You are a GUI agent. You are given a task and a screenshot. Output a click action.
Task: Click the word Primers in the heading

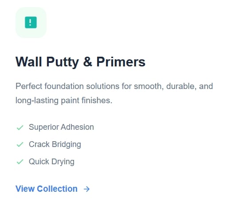click(121, 62)
